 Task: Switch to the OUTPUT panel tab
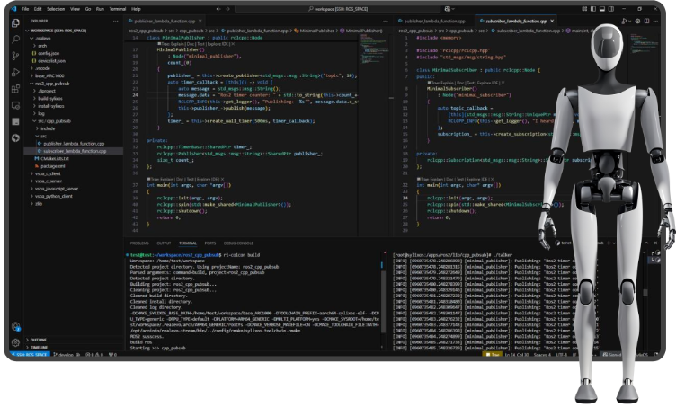coord(164,243)
